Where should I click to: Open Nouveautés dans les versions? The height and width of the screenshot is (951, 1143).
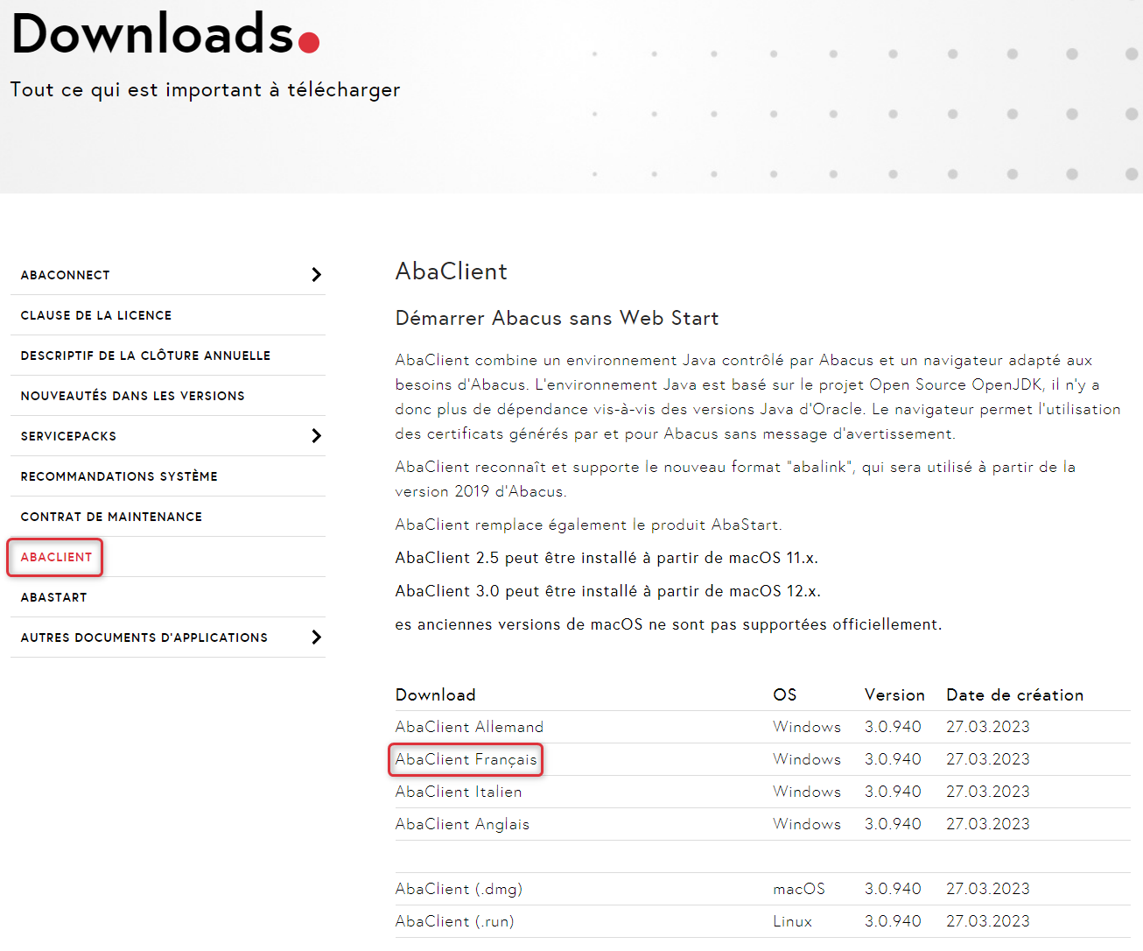point(132,396)
